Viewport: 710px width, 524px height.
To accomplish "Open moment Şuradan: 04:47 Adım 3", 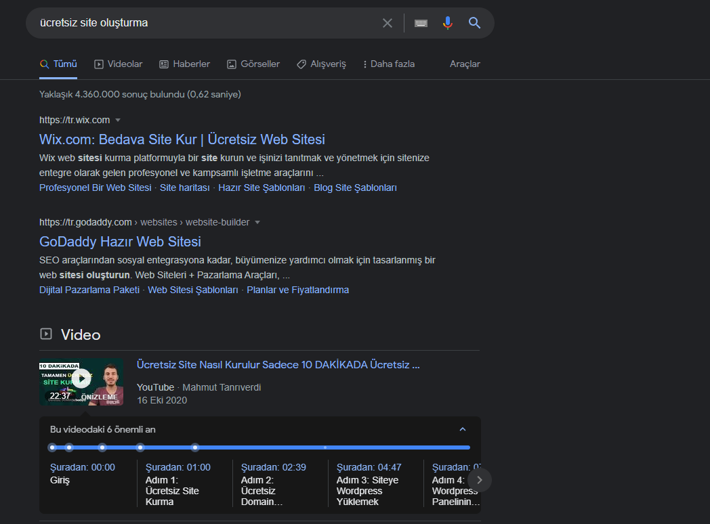I will [369, 484].
